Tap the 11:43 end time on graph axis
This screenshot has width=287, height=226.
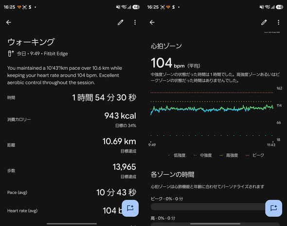coord(271,145)
